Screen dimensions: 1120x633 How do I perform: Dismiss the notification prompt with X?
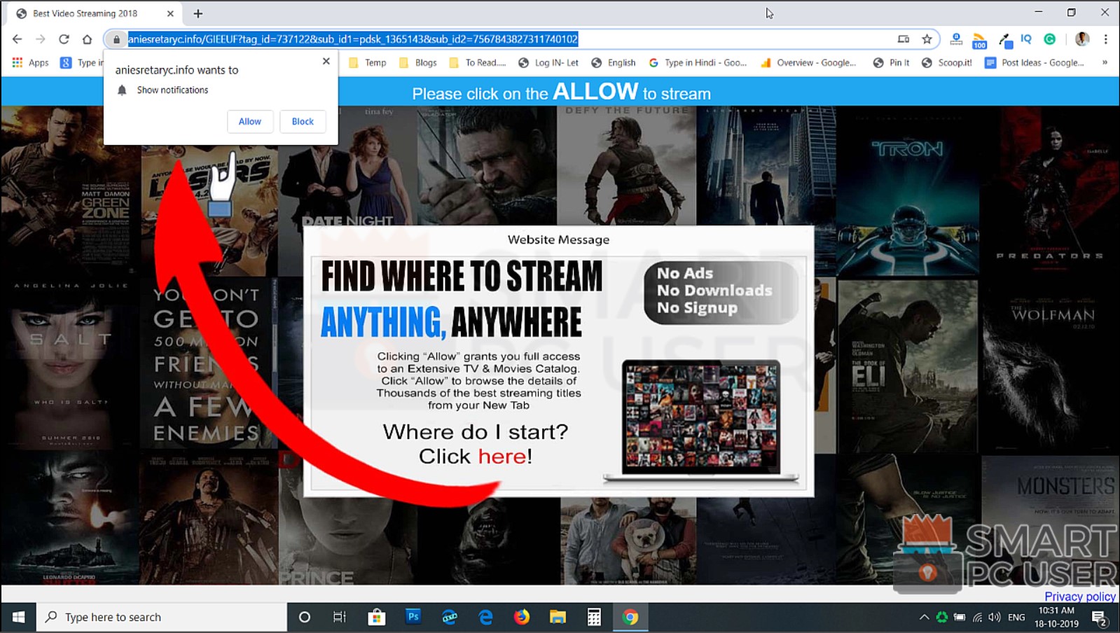(326, 61)
